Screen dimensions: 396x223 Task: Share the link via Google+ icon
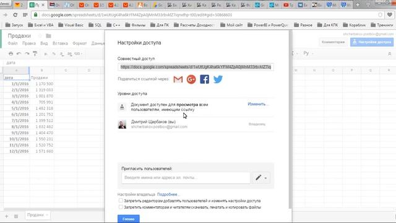[191, 79]
